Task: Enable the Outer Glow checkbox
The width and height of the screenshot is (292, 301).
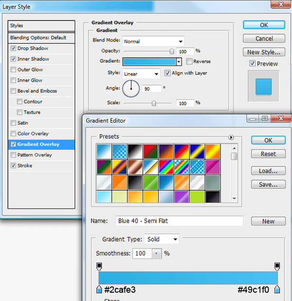Action: click(x=13, y=70)
